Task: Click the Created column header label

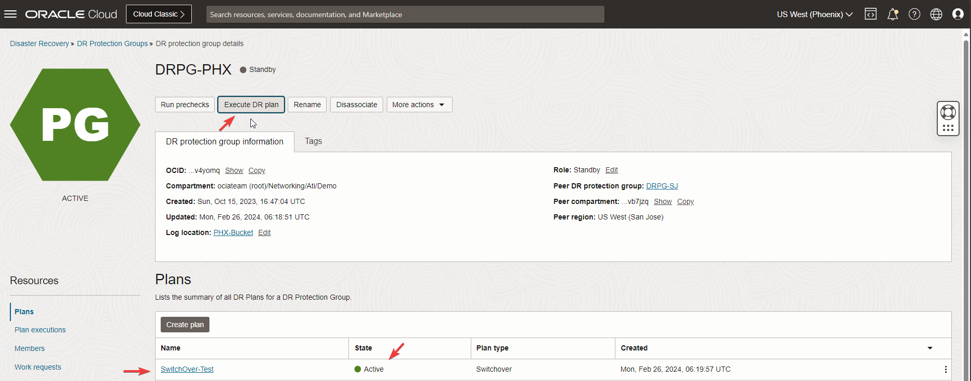Action: (x=634, y=348)
